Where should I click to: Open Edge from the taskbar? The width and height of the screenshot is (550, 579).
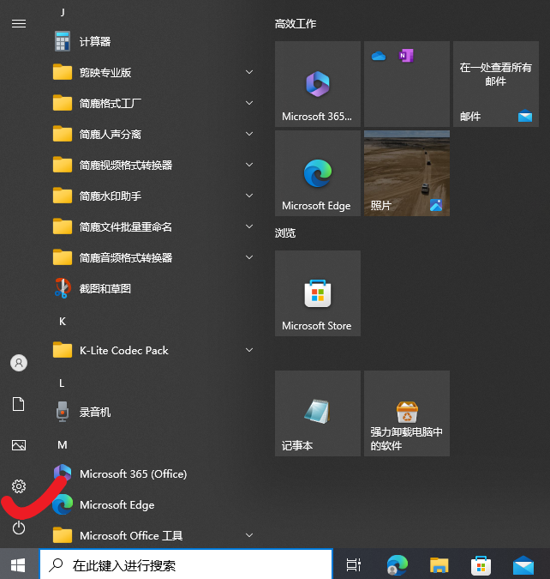pos(398,565)
